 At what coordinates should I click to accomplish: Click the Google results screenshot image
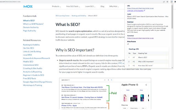pos(105,94)
